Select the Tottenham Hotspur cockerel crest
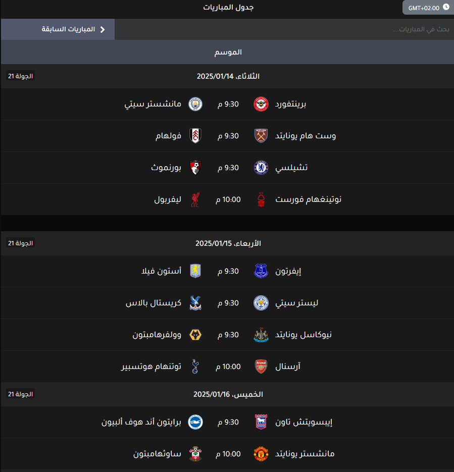The height and width of the screenshot is (472, 454). click(195, 366)
